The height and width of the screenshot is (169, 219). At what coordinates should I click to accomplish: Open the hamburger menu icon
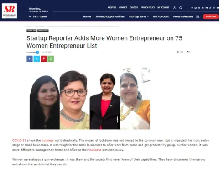198,16
